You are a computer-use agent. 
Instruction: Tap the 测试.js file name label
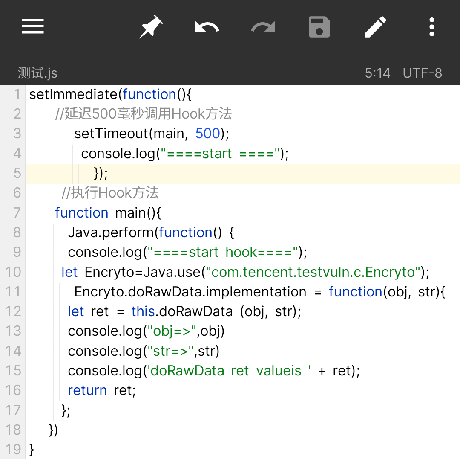click(37, 73)
